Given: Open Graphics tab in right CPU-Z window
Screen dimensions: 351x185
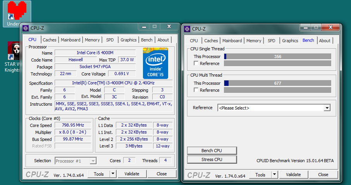Looking at the screenshot, I should [290, 41].
